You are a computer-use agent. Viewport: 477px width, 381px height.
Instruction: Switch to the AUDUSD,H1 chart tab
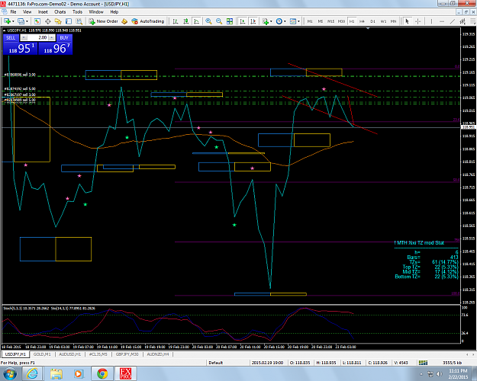click(x=70, y=354)
